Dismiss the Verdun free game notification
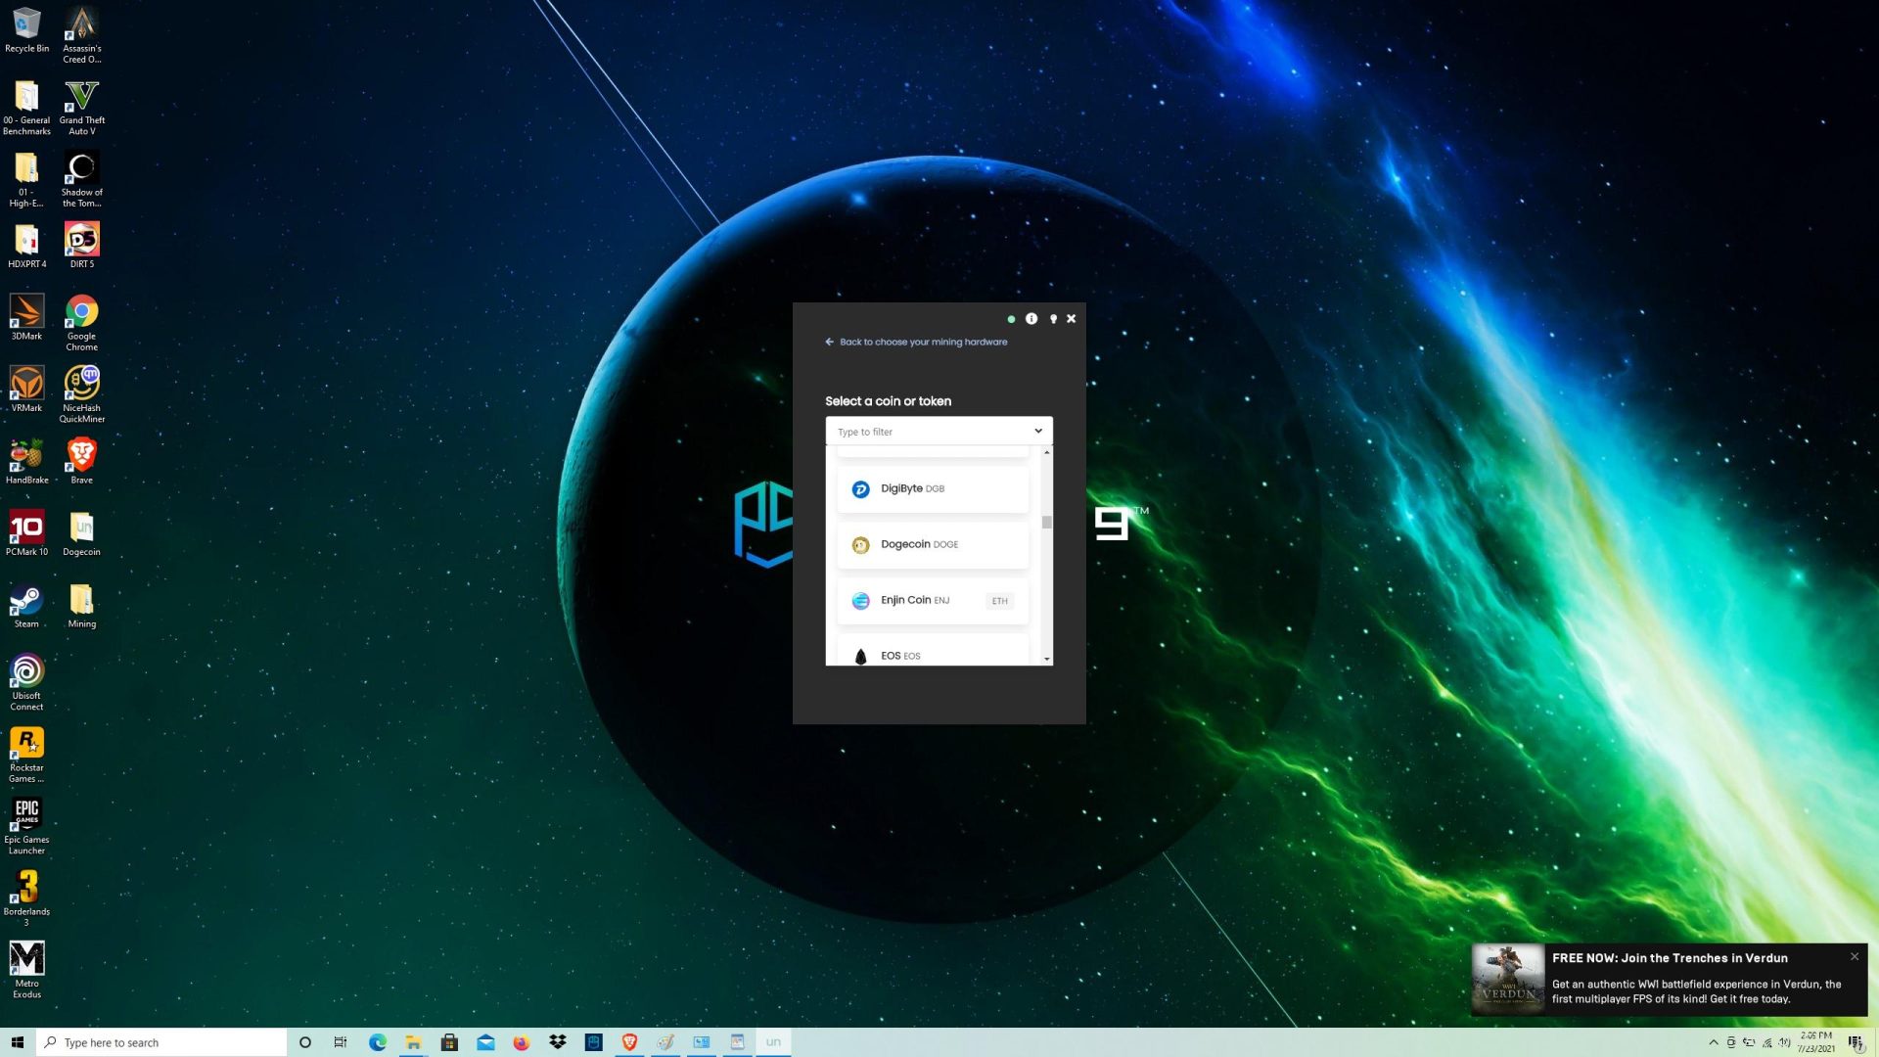Viewport: 1879px width, 1057px height. [x=1855, y=957]
